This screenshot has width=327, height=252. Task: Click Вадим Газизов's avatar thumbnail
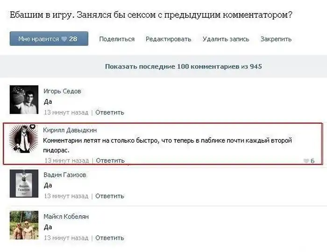24,183
